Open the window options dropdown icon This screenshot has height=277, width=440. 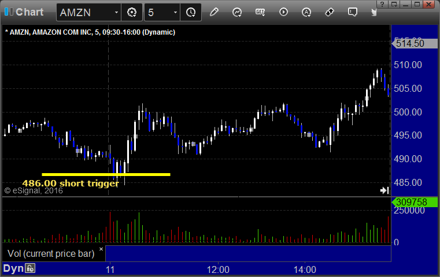pyautogui.click(x=394, y=4)
